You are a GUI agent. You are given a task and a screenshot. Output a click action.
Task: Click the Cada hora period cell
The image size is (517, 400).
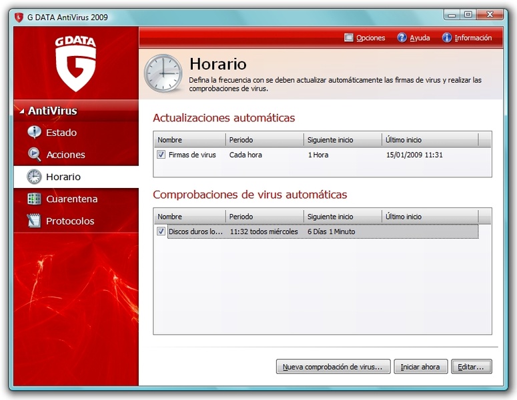pos(245,155)
